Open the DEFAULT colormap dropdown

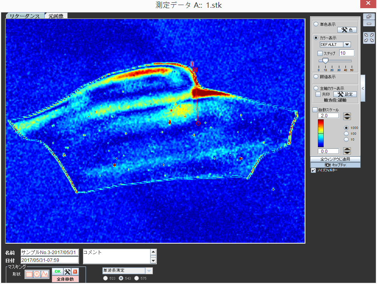347,45
